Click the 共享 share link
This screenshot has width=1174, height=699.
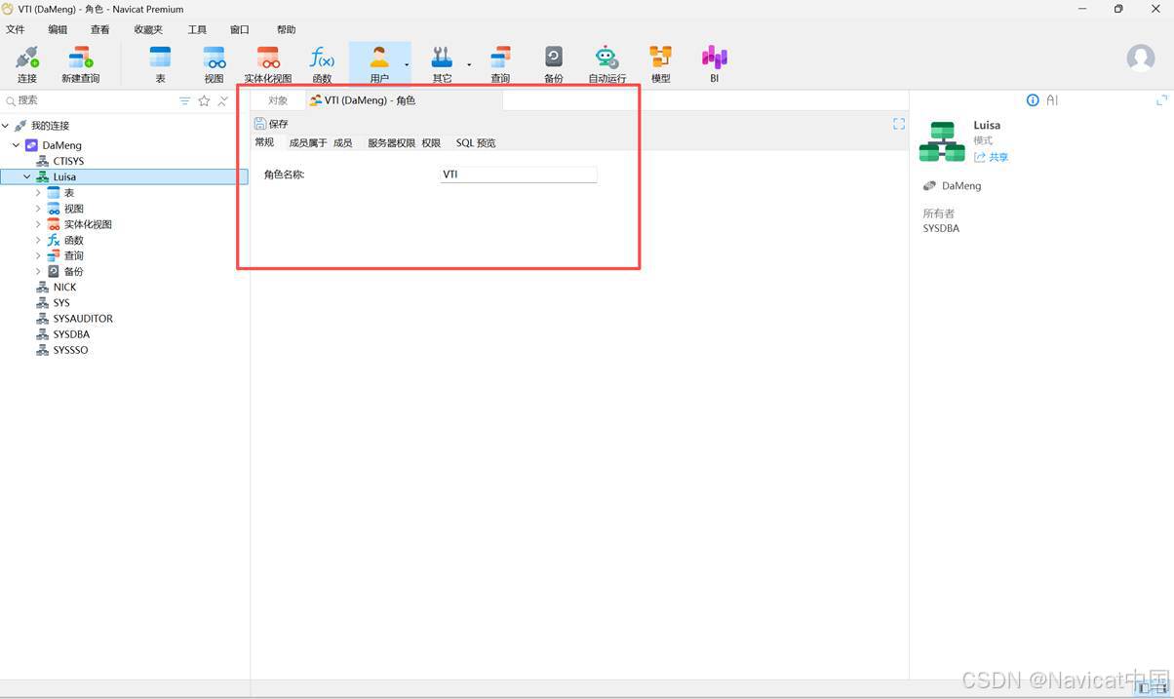(x=992, y=157)
